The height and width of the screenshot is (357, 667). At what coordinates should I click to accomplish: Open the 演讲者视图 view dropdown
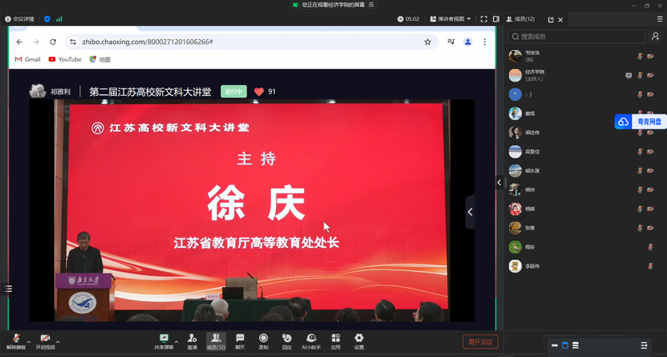point(454,18)
